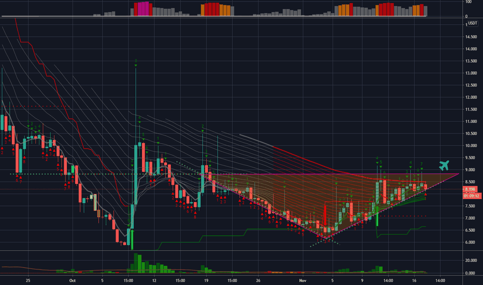
Task: Click the 9.000 price axis label
Action: 471,170
